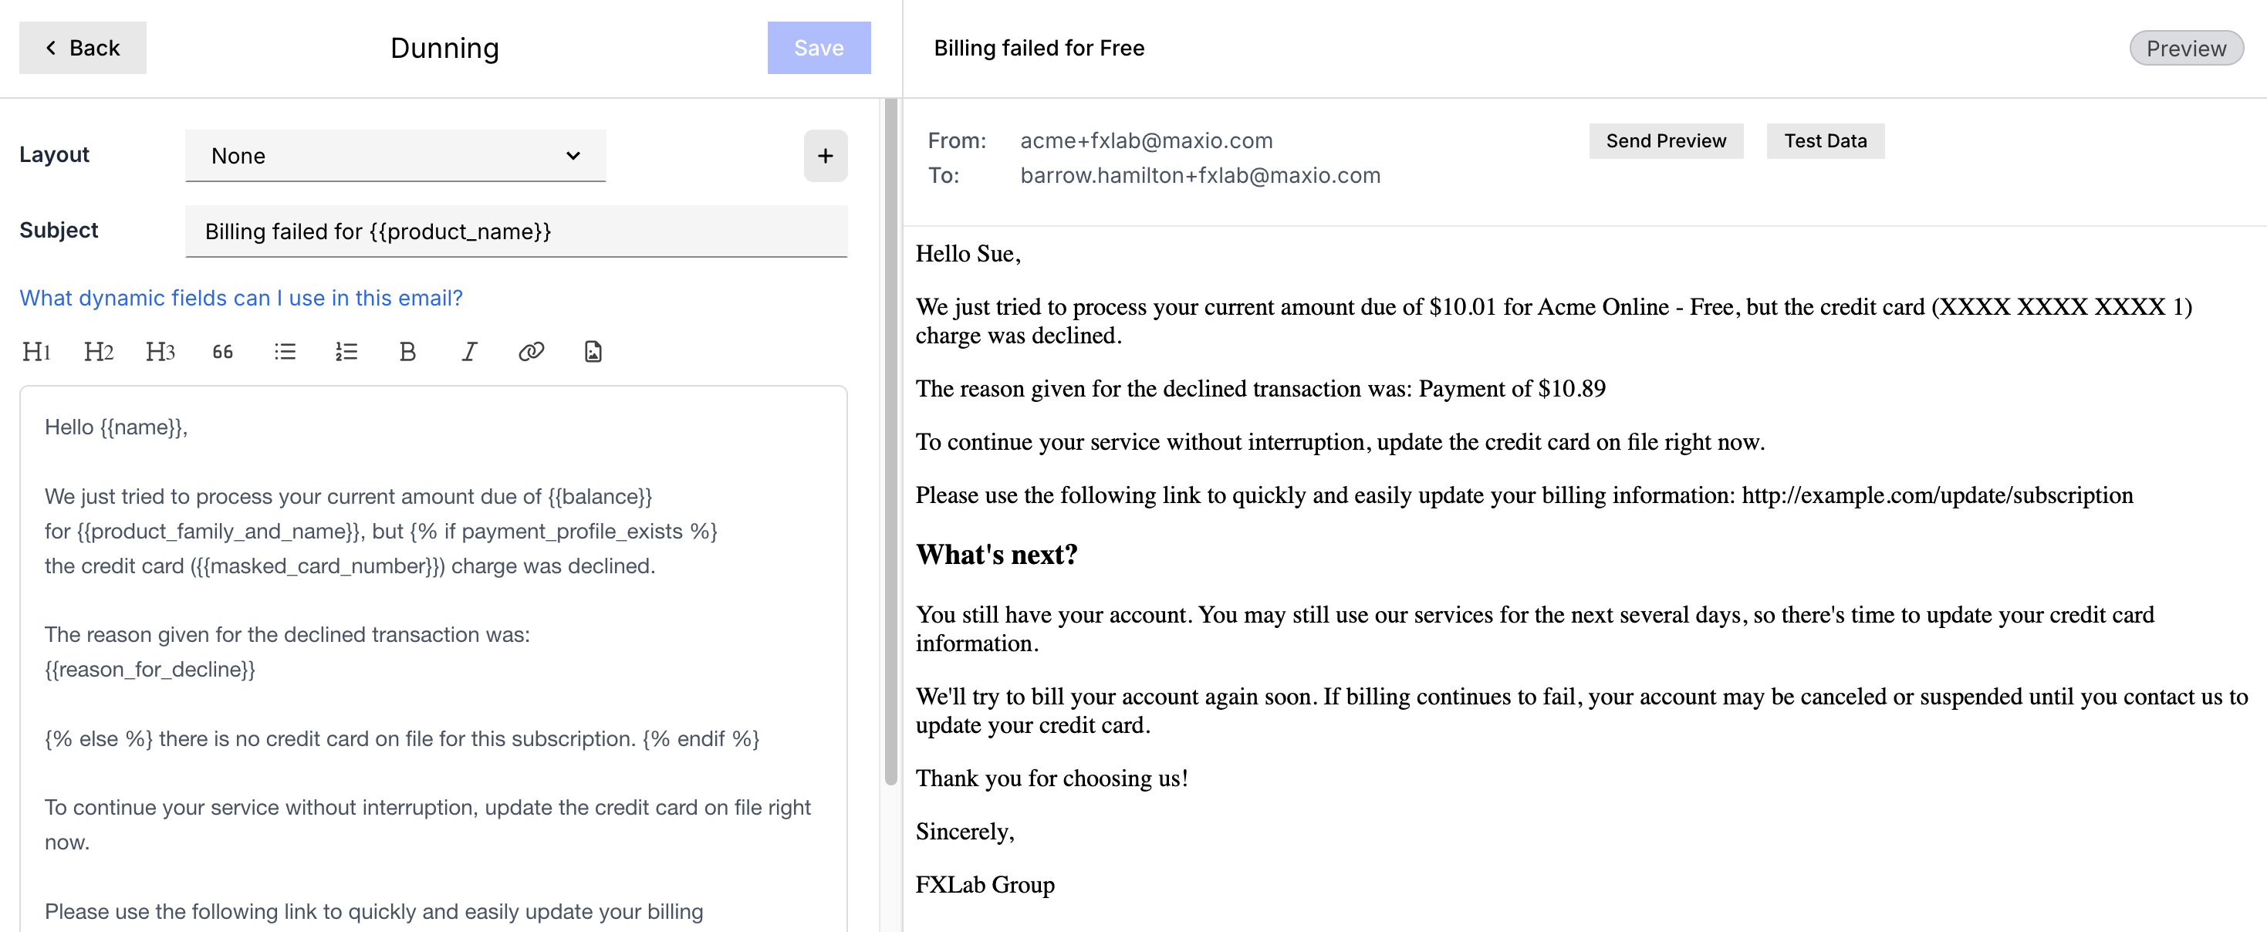Apply Heading 1 formatting
The height and width of the screenshot is (932, 2267).
point(36,352)
